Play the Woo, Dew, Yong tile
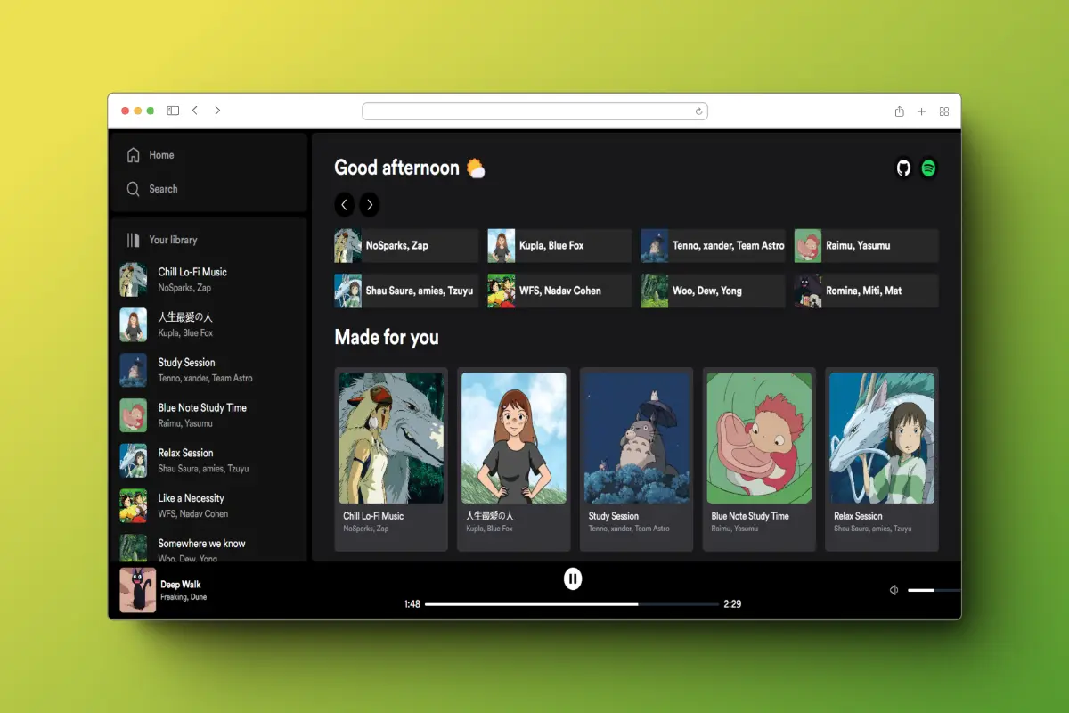Screen dimensions: 1069x713 [713, 291]
